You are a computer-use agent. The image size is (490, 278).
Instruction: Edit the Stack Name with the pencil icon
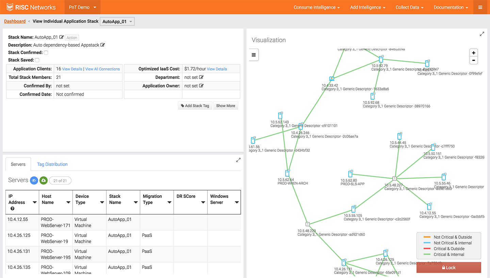tap(62, 37)
